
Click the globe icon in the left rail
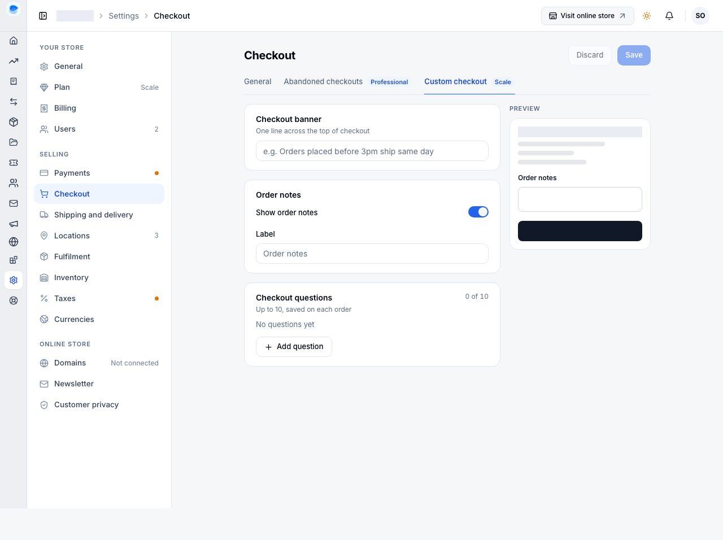tap(14, 242)
